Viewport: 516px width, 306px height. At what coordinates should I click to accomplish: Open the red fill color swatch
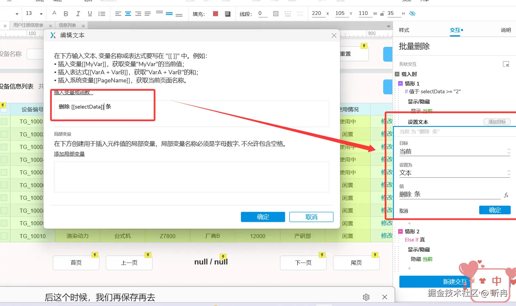pyautogui.click(x=215, y=14)
